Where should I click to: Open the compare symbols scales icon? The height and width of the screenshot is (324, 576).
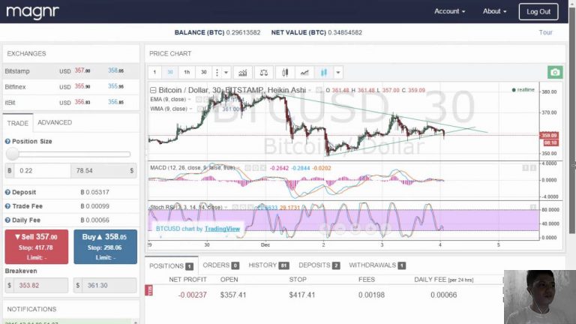pyautogui.click(x=264, y=72)
